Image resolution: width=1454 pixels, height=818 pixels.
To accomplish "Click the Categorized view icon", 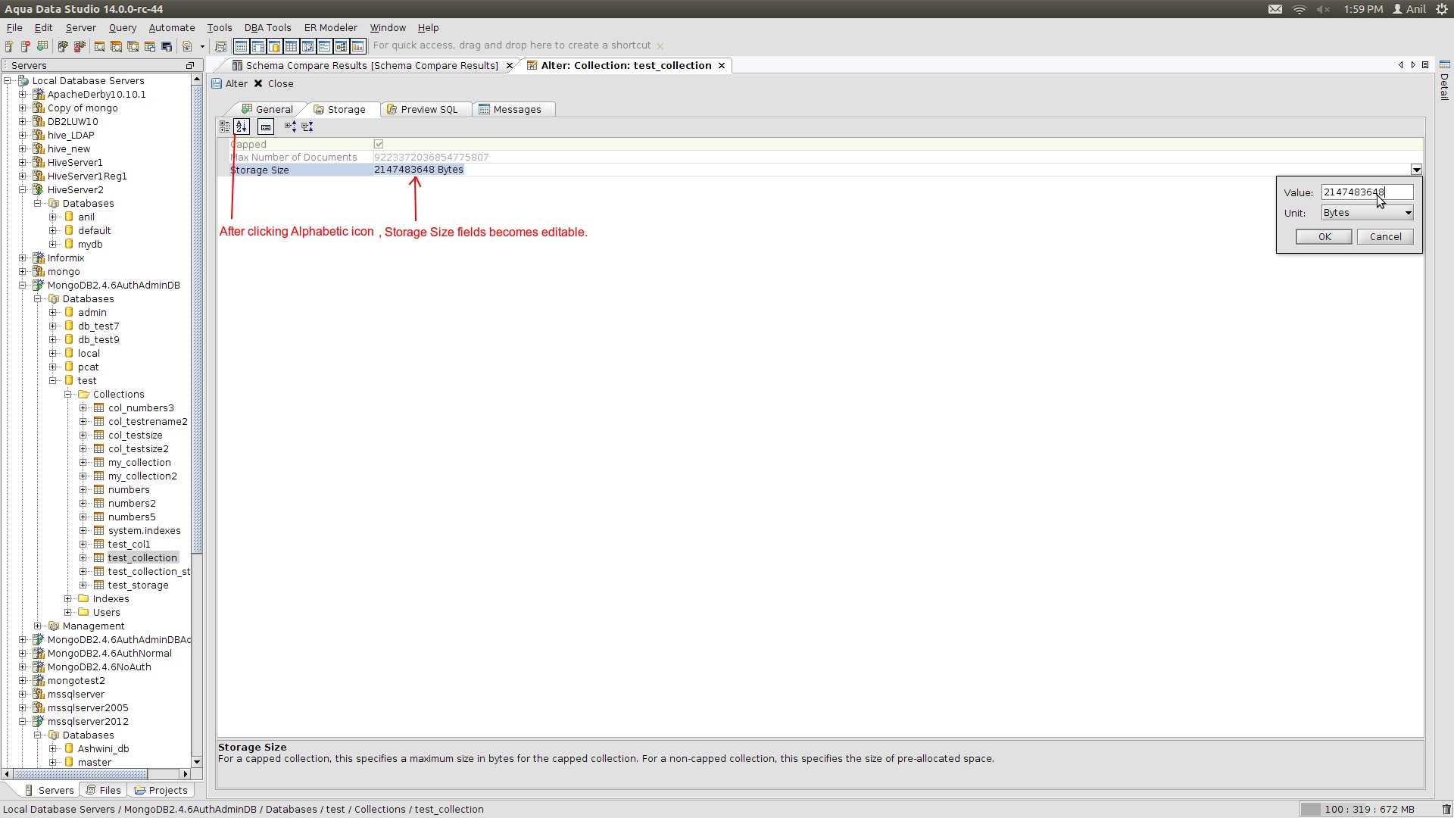I will click(x=225, y=126).
